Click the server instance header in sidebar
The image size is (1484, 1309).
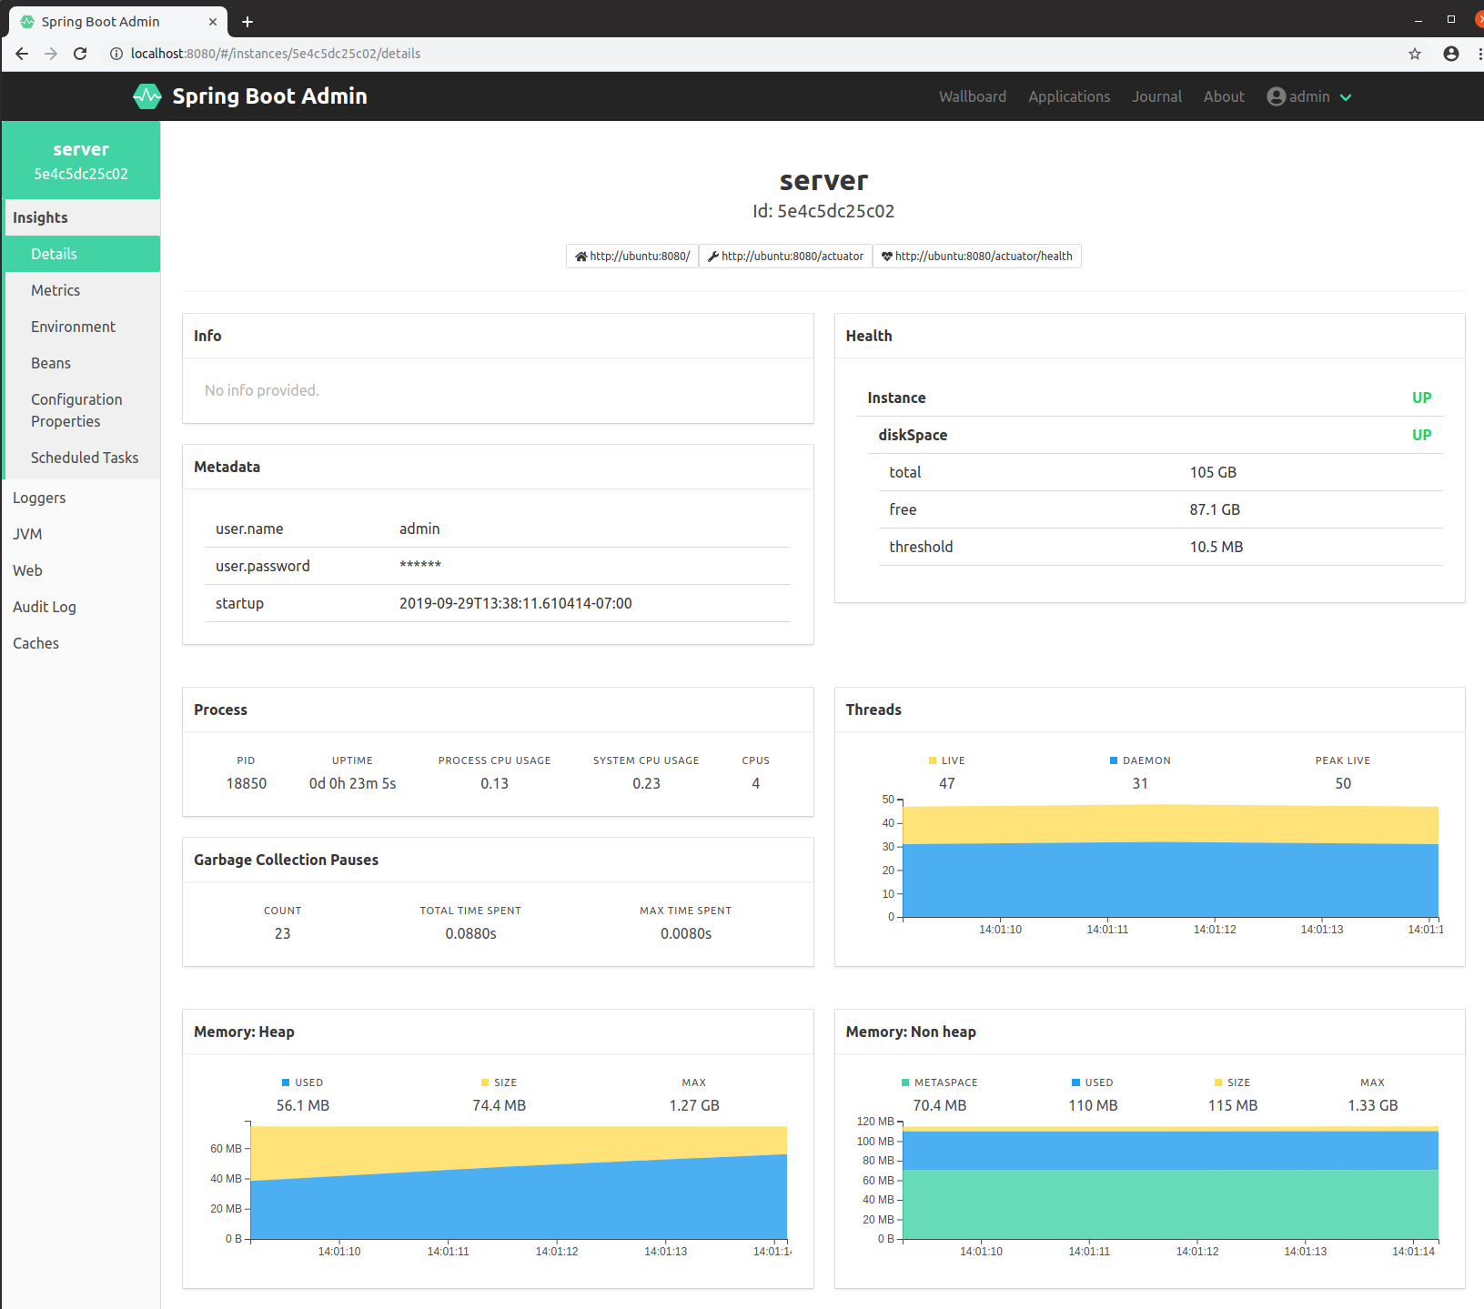[81, 160]
